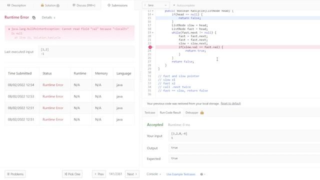The height and width of the screenshot is (180, 320).
Task: Collapse code fold arrow on line 14
Action: tap(153, 14)
